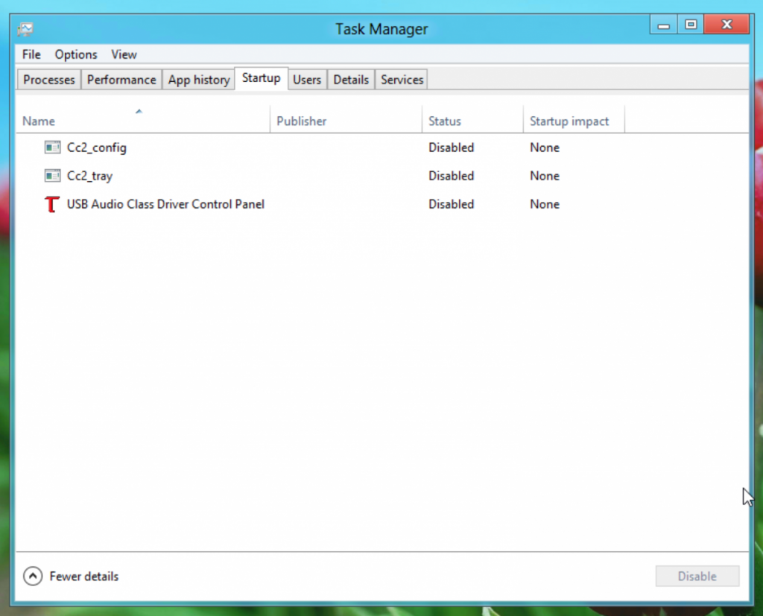763x616 pixels.
Task: Switch to the Users tab
Action: pyautogui.click(x=307, y=80)
